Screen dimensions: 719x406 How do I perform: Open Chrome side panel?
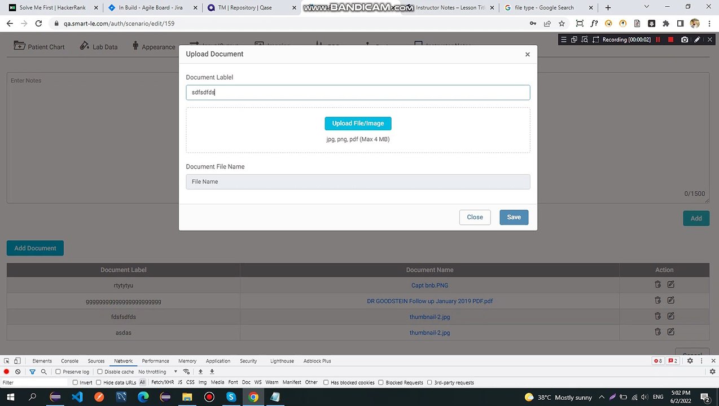click(680, 24)
